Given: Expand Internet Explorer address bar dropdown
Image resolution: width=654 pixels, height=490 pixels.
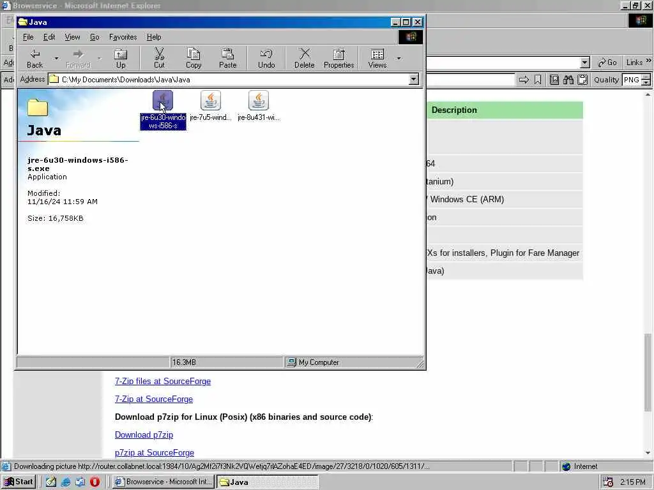Looking at the screenshot, I should coord(585,63).
